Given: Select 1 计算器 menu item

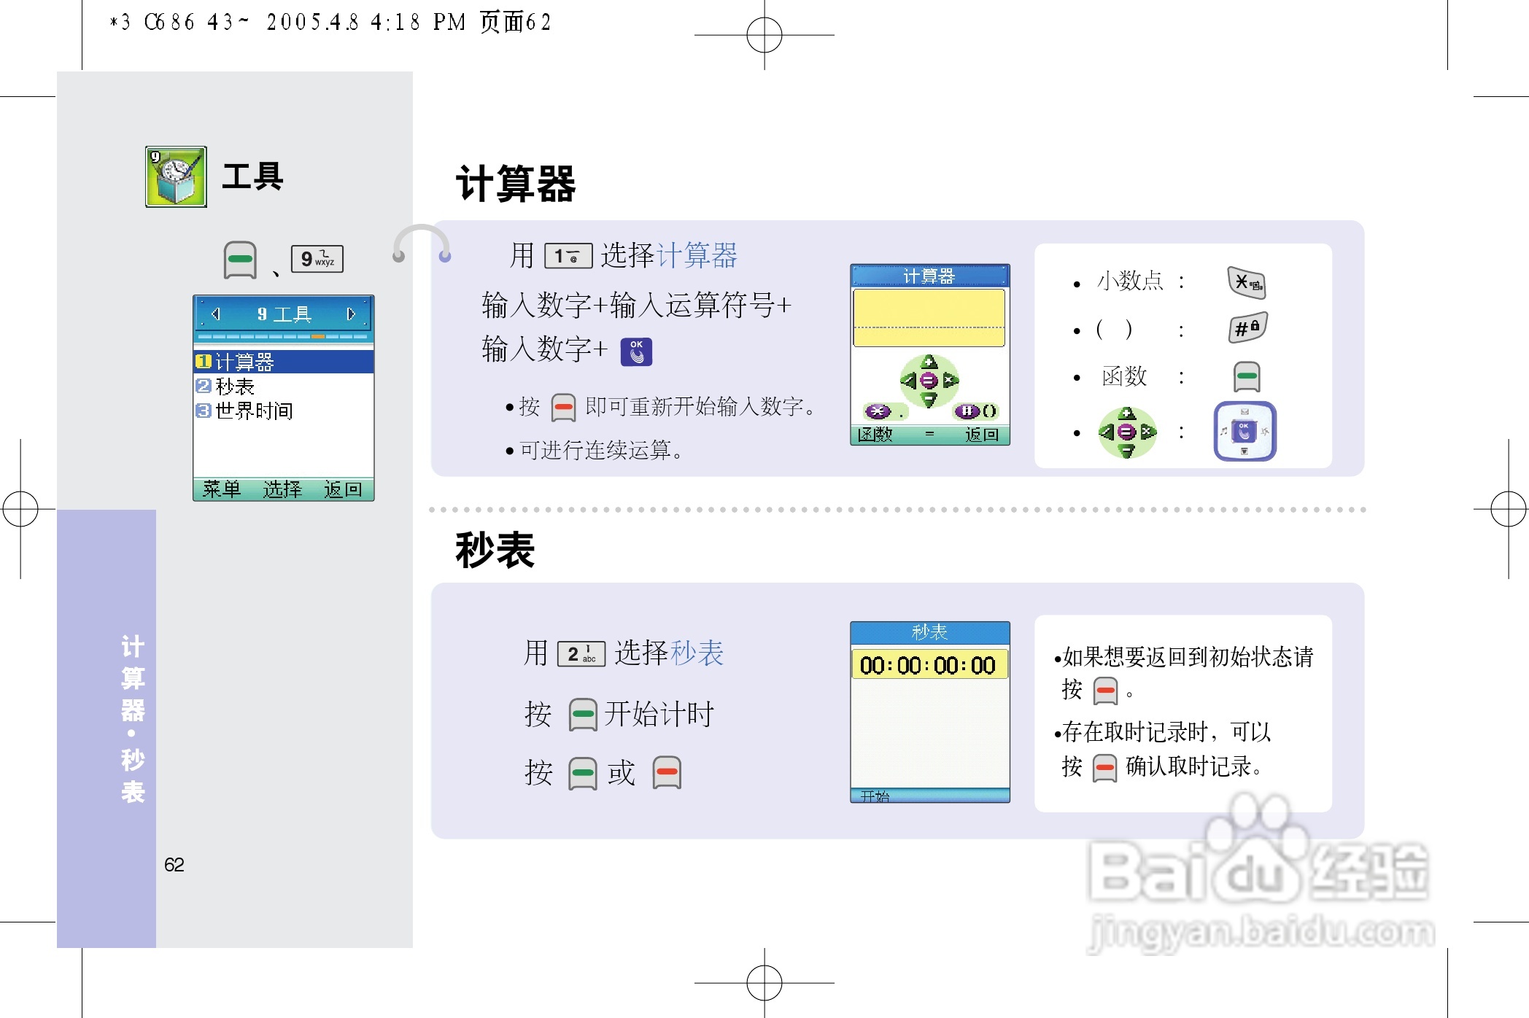Looking at the screenshot, I should tap(284, 362).
